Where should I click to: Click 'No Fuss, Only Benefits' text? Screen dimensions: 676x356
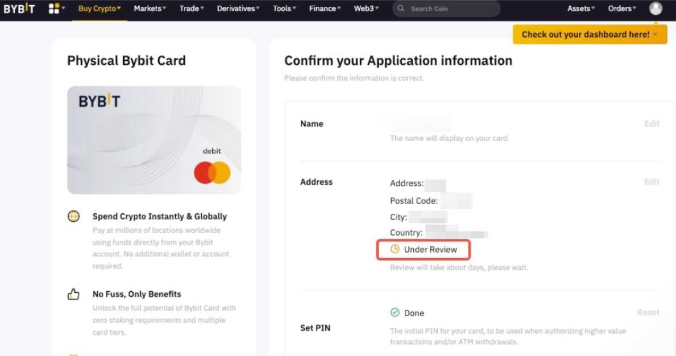136,294
